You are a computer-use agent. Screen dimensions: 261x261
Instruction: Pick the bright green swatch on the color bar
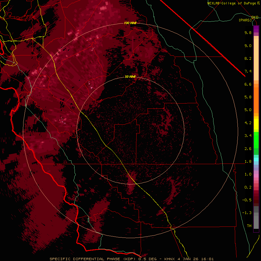coord(256,140)
